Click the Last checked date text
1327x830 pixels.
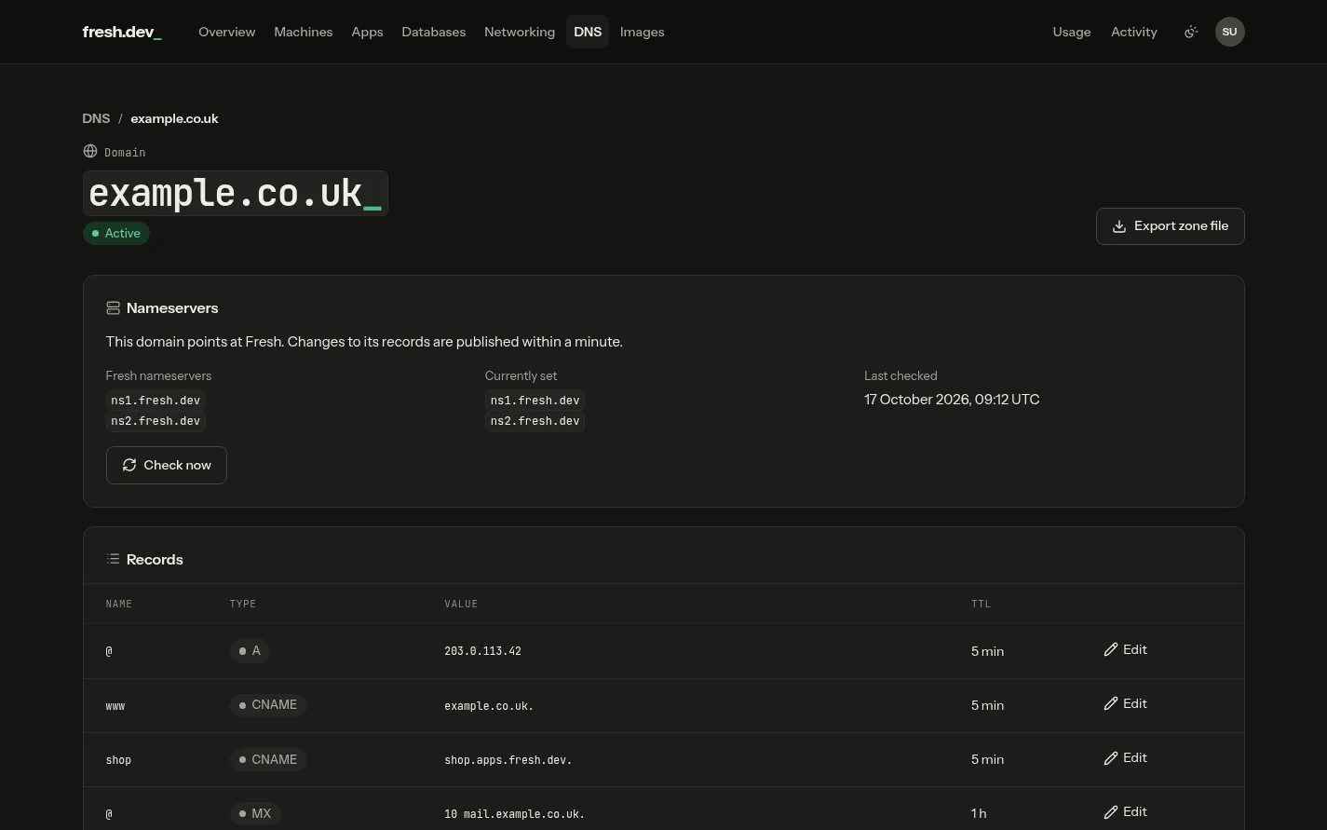tap(952, 399)
